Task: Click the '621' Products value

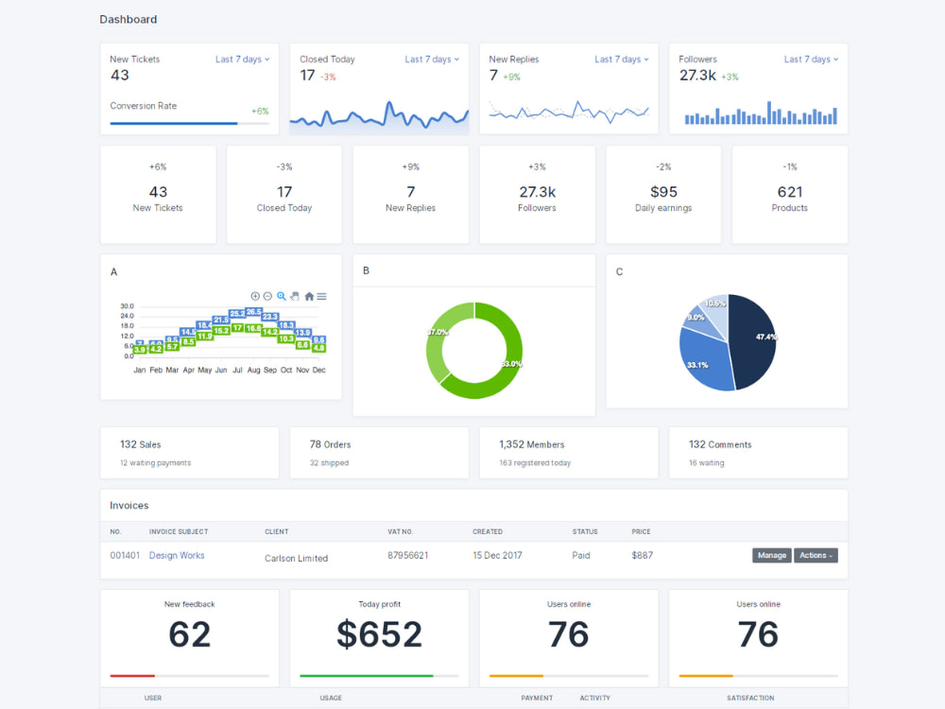Action: [x=789, y=192]
